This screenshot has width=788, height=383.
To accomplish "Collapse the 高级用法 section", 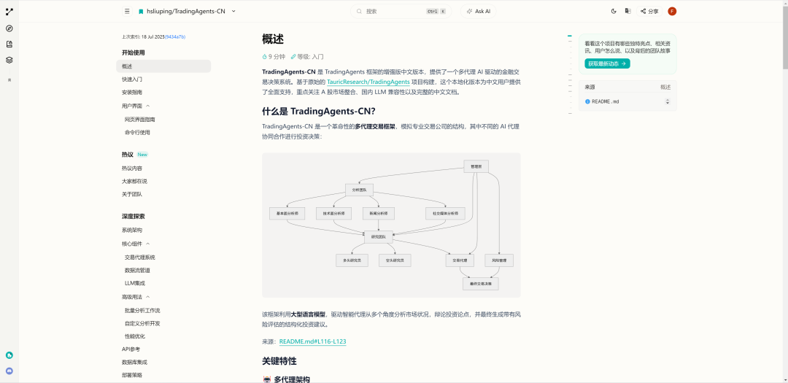I will 147,297.
